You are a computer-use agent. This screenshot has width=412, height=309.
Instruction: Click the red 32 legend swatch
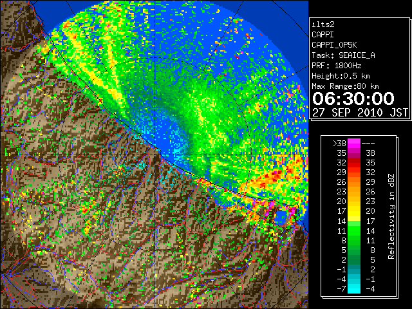[x=354, y=163]
